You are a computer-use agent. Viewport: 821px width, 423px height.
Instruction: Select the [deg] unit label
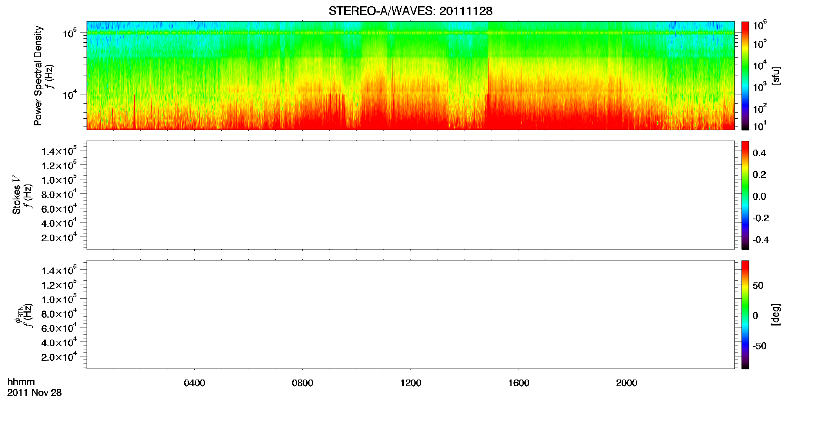[776, 315]
